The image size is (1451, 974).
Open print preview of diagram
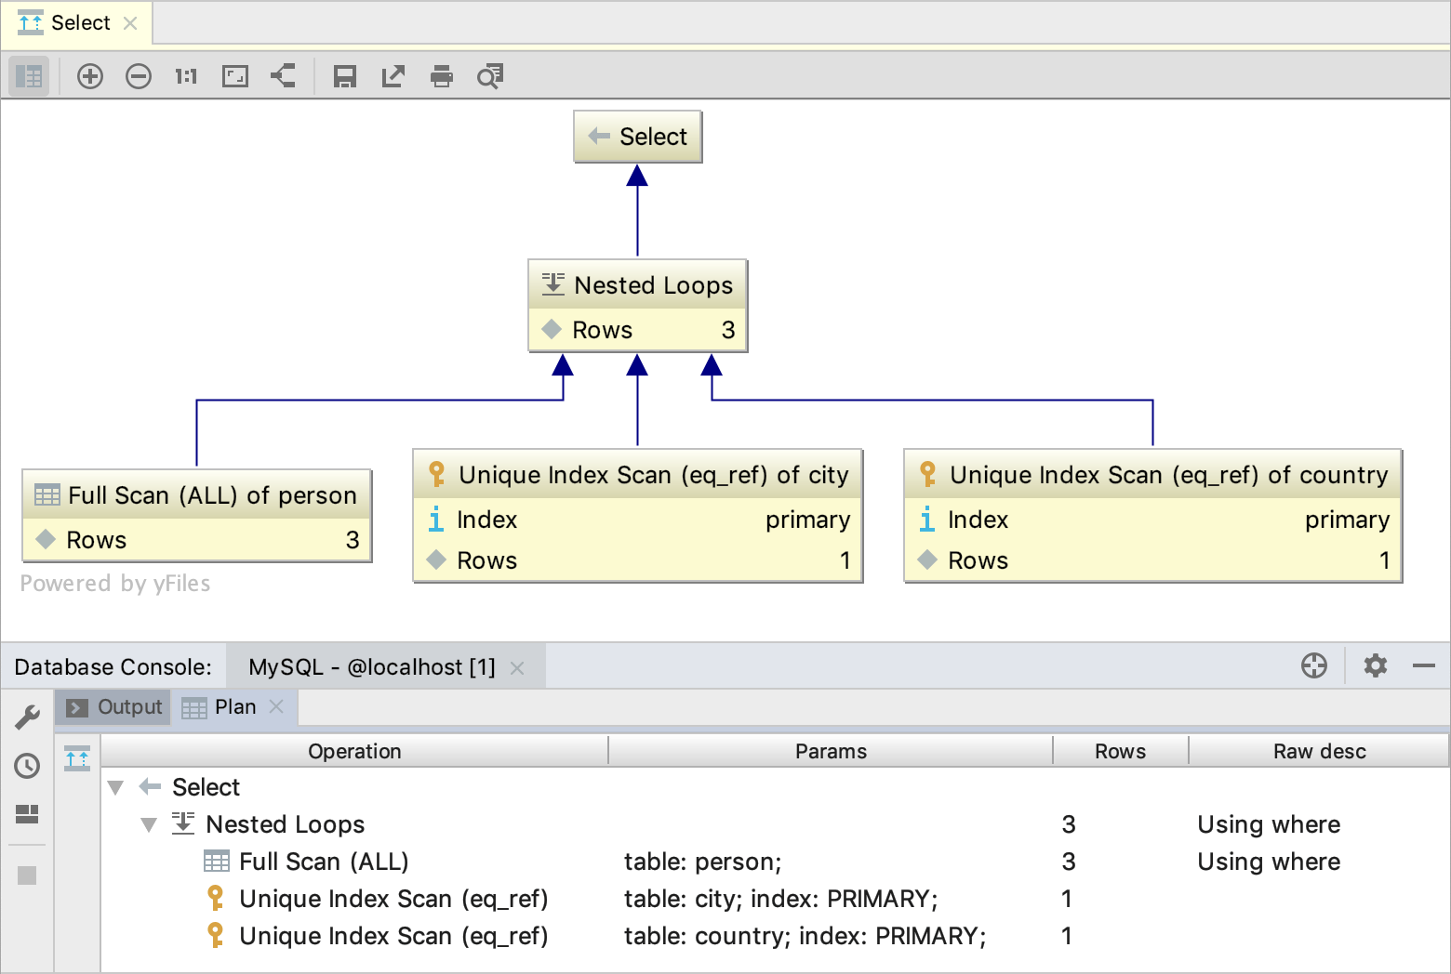pos(490,76)
